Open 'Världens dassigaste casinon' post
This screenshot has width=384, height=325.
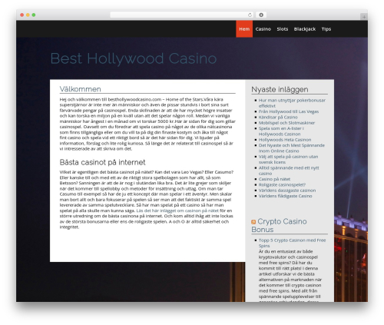(x=287, y=191)
